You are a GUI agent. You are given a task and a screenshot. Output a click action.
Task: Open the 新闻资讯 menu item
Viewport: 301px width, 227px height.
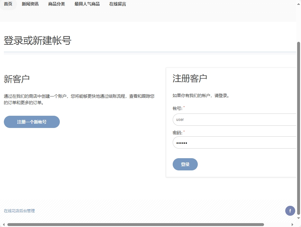30,4
